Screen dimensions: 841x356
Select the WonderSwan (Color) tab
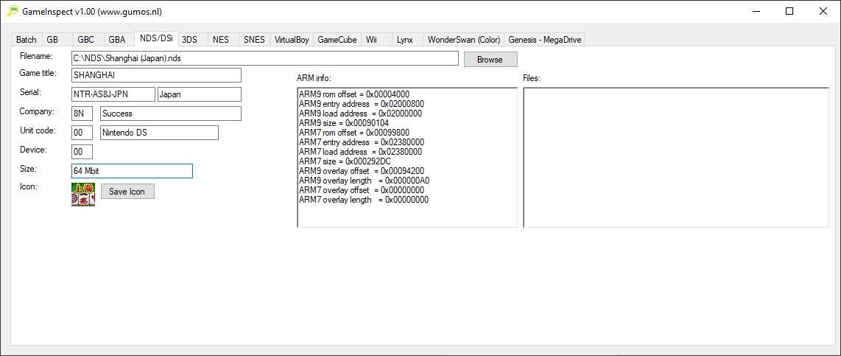click(x=463, y=40)
